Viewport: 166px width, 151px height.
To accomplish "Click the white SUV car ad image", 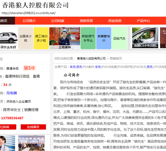I will point(8,38).
